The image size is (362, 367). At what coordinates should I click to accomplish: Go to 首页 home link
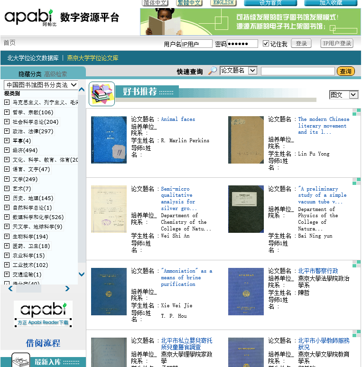click(x=9, y=43)
